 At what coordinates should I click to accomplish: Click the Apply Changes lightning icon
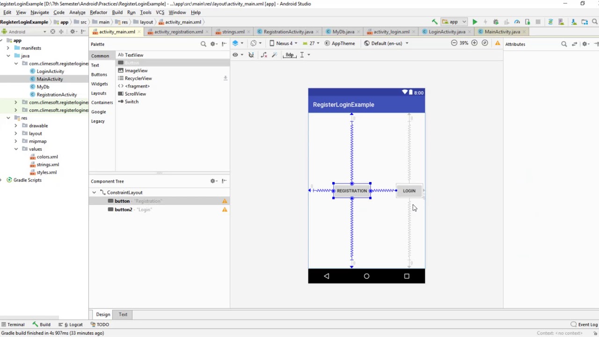point(485,22)
